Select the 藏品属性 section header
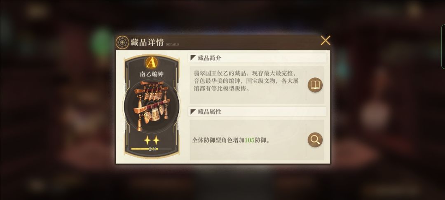The height and width of the screenshot is (200, 445). click(x=258, y=112)
